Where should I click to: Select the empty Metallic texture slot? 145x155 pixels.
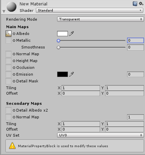tap(8, 40)
